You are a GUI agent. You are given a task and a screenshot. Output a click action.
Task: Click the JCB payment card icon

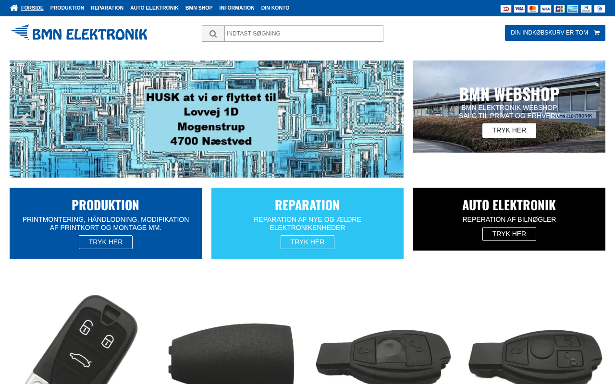559,9
